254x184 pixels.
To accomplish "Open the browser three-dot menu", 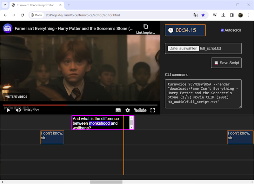I will pos(249,15).
